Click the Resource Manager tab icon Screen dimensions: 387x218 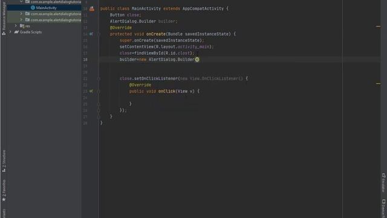point(4,33)
